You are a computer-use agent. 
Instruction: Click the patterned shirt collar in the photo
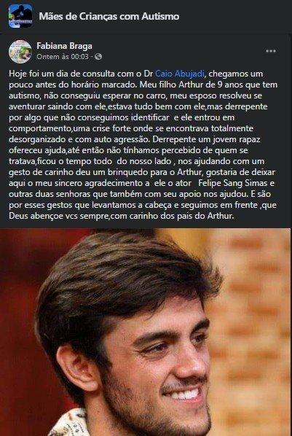(67, 424)
